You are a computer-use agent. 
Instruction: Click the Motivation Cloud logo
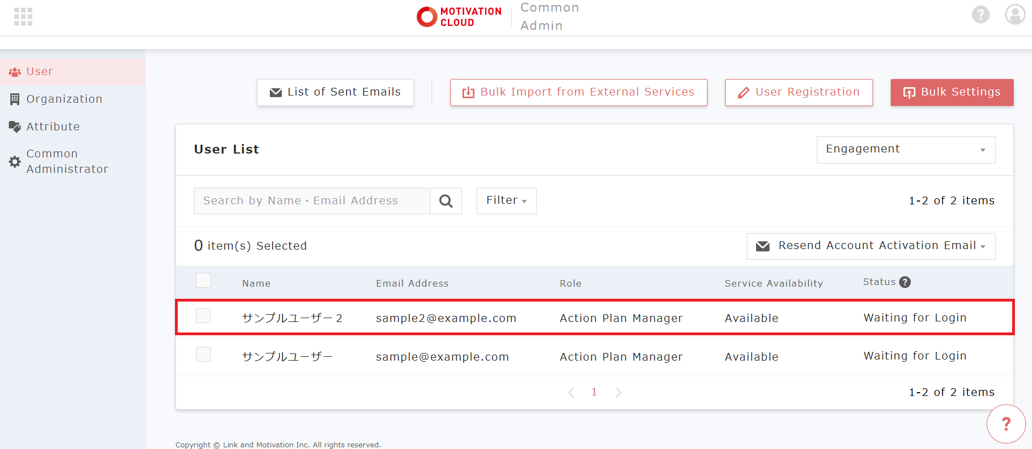(x=459, y=17)
